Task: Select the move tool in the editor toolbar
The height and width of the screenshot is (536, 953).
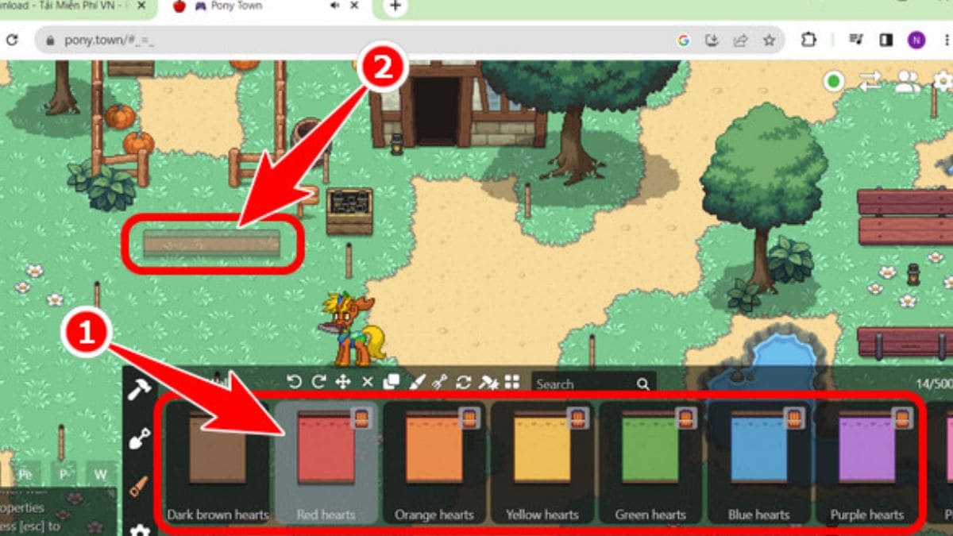Action: click(343, 382)
